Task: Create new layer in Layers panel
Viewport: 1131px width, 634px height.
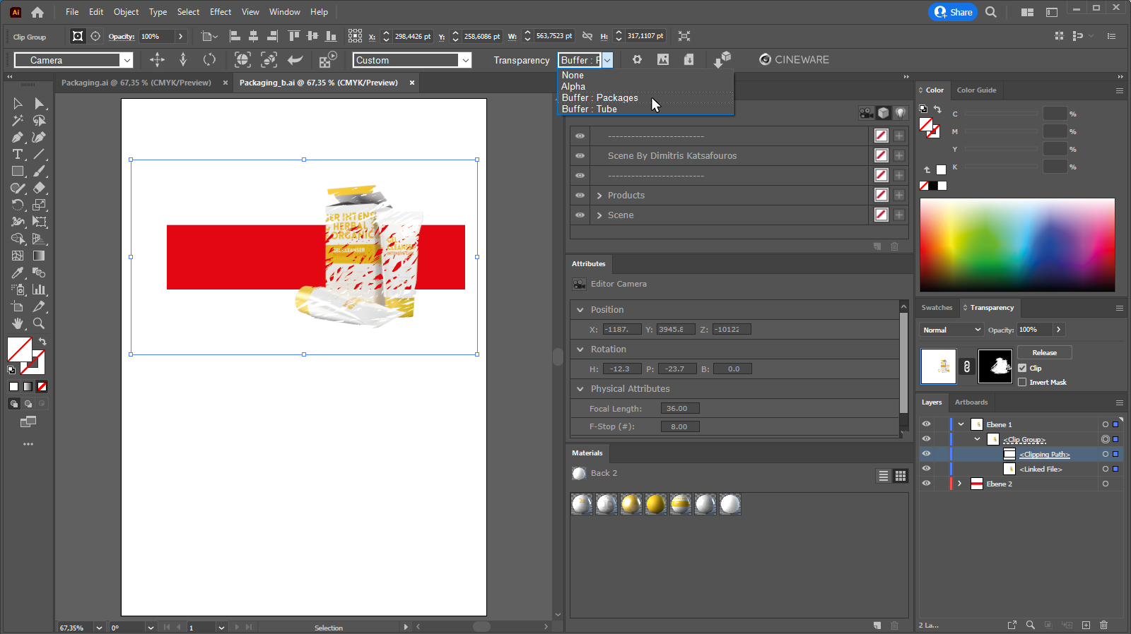Action: point(1086,625)
